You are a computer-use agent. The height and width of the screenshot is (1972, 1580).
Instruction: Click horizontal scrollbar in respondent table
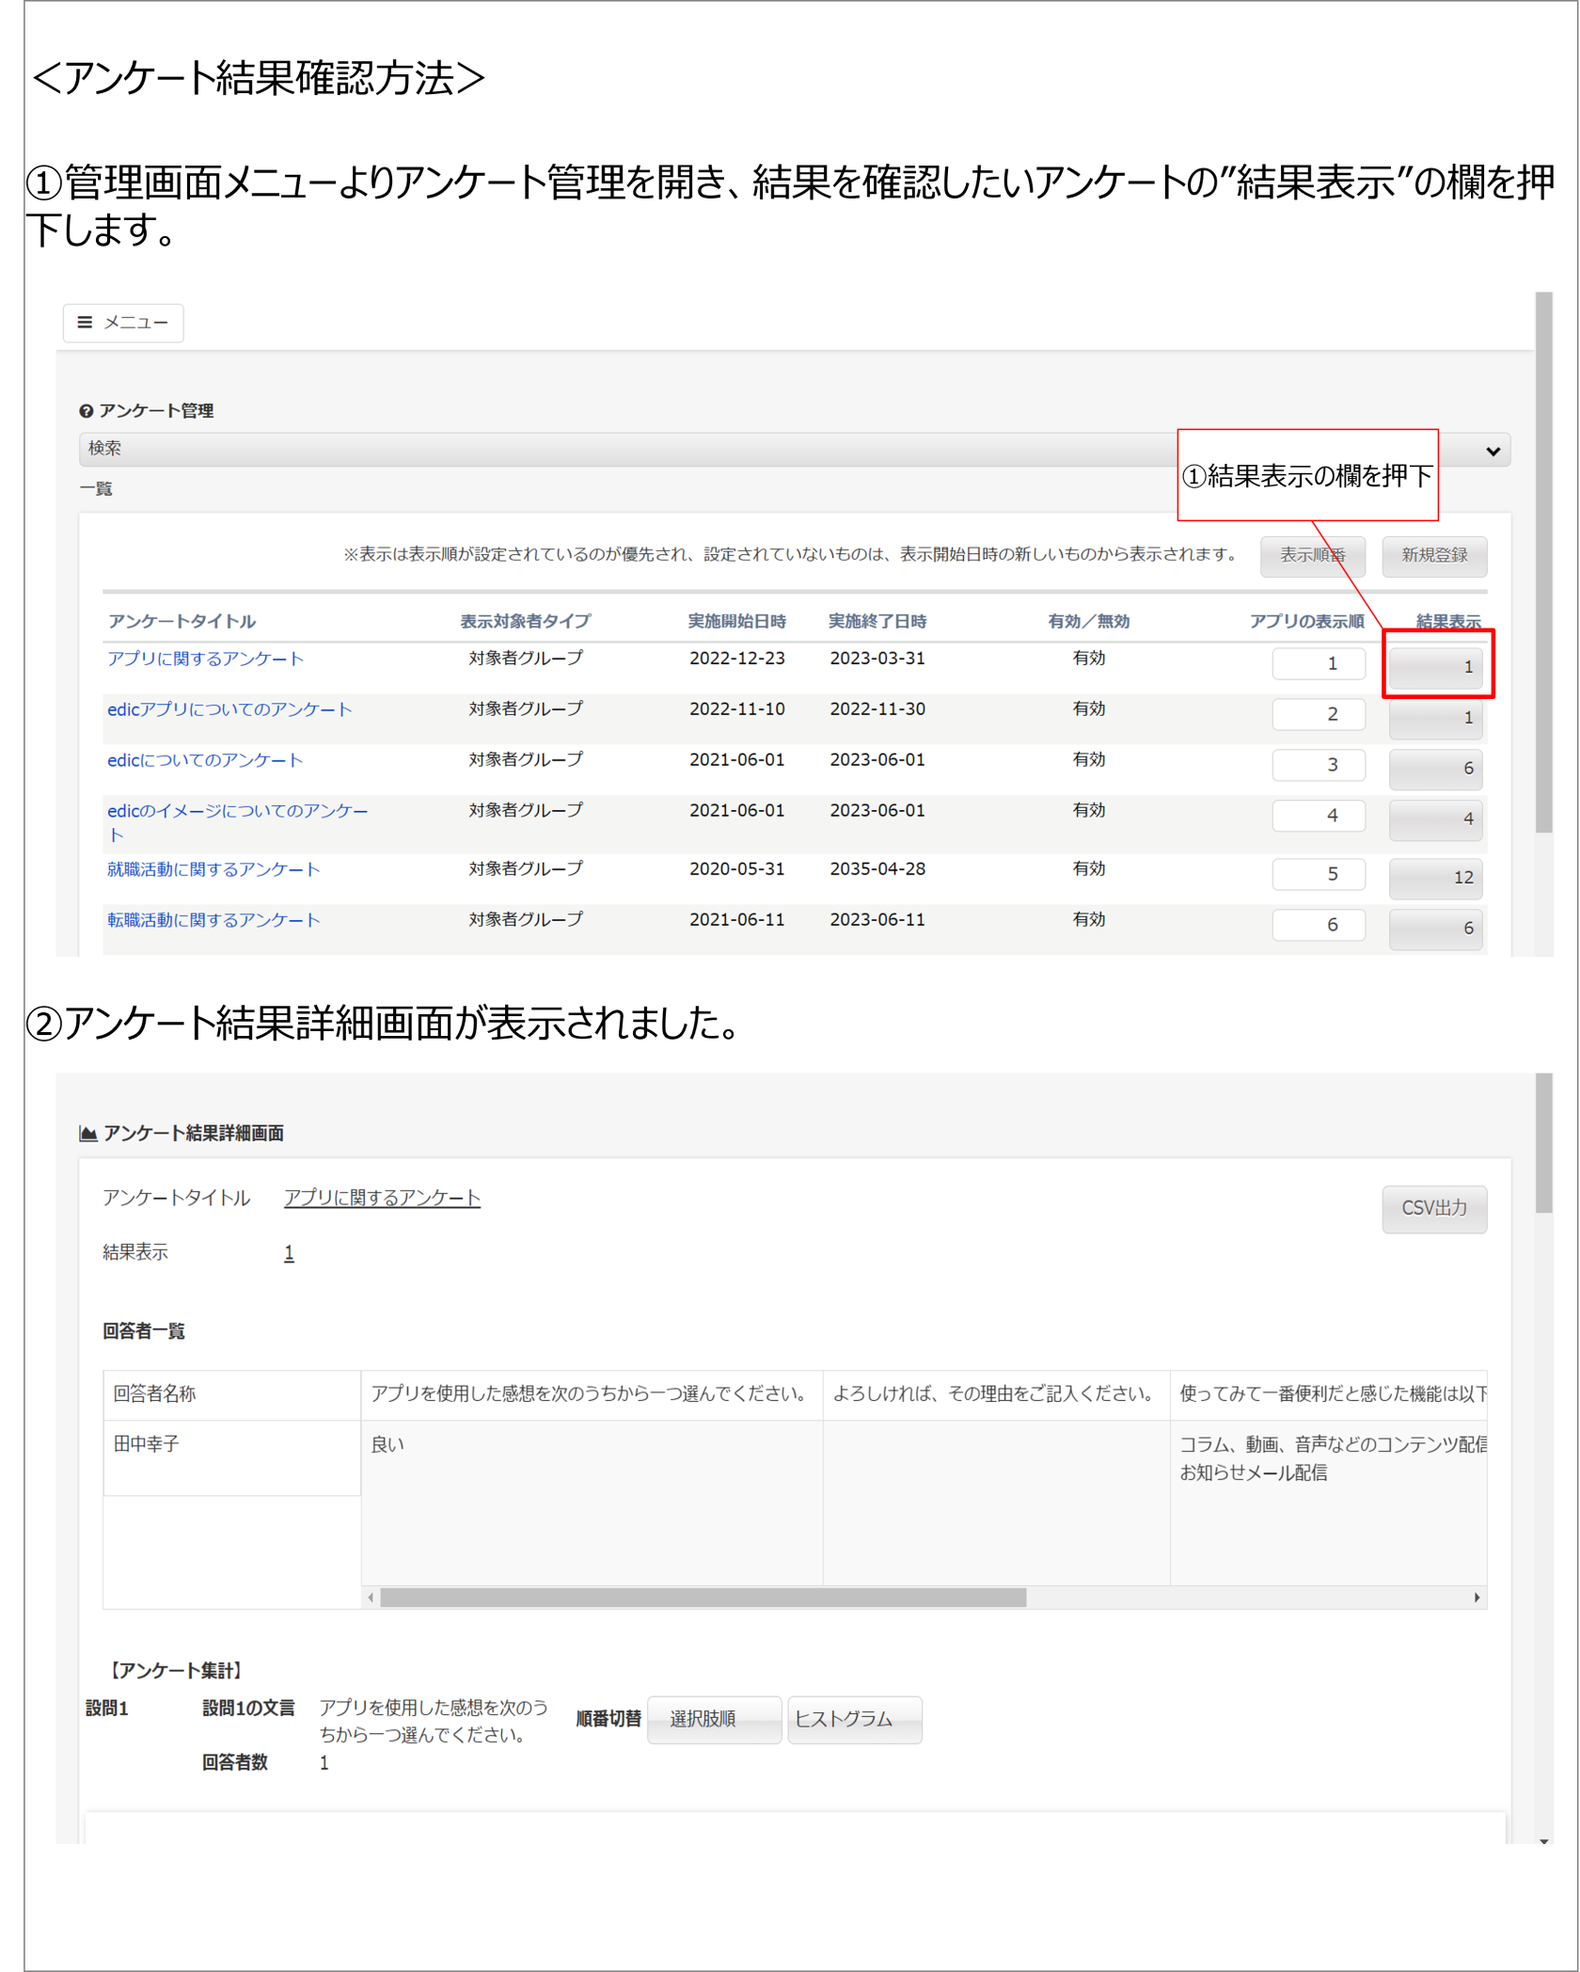click(703, 1598)
